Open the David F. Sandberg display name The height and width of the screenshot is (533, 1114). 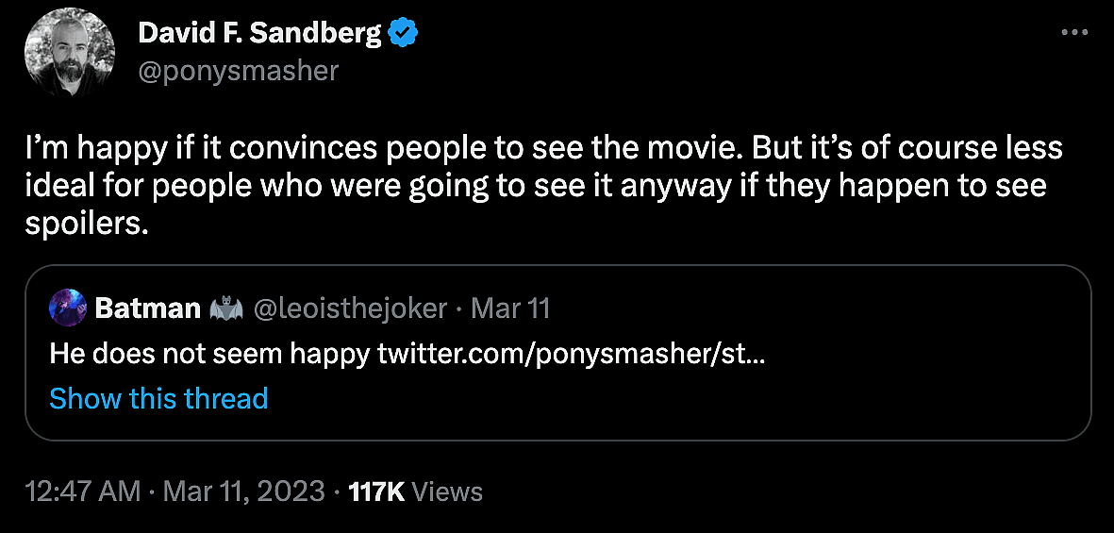[259, 35]
